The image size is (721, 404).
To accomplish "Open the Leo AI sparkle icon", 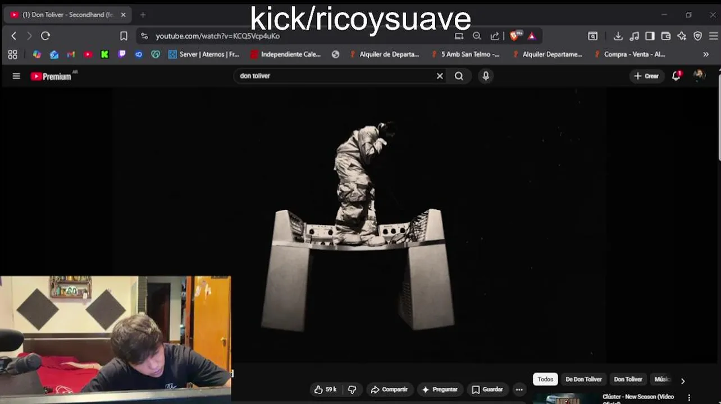I will [x=682, y=36].
